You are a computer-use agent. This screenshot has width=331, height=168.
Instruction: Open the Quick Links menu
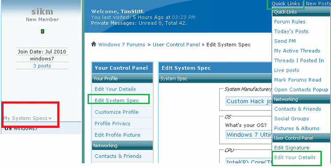(286, 4)
